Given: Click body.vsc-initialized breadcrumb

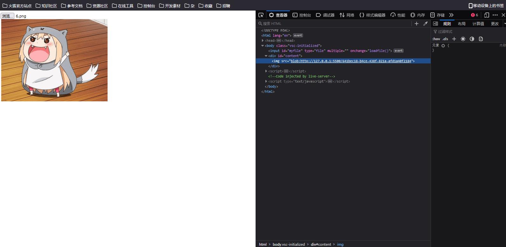Looking at the screenshot, I should tap(289, 244).
